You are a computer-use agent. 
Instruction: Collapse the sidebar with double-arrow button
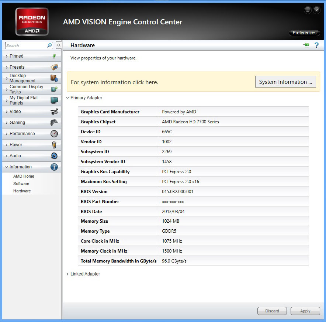tap(59, 45)
